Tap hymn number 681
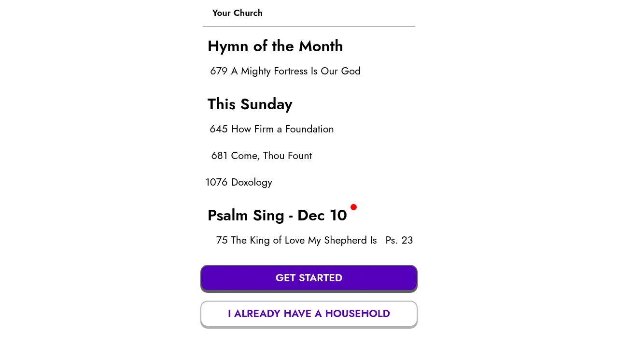The width and height of the screenshot is (618, 348). [219, 156]
